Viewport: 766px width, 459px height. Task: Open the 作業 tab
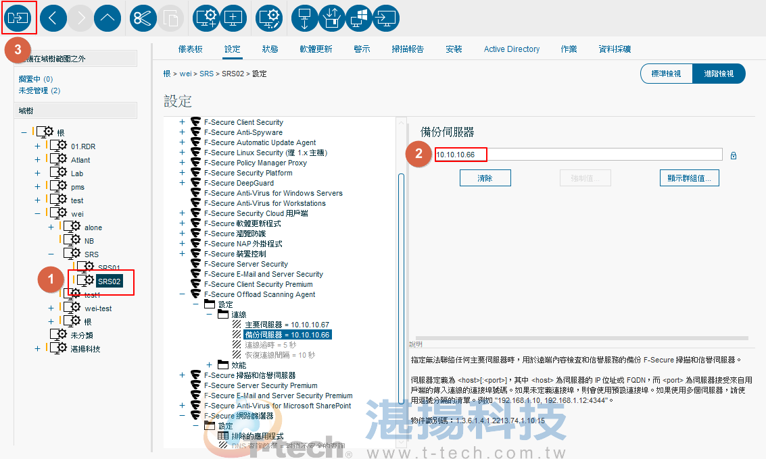(569, 49)
